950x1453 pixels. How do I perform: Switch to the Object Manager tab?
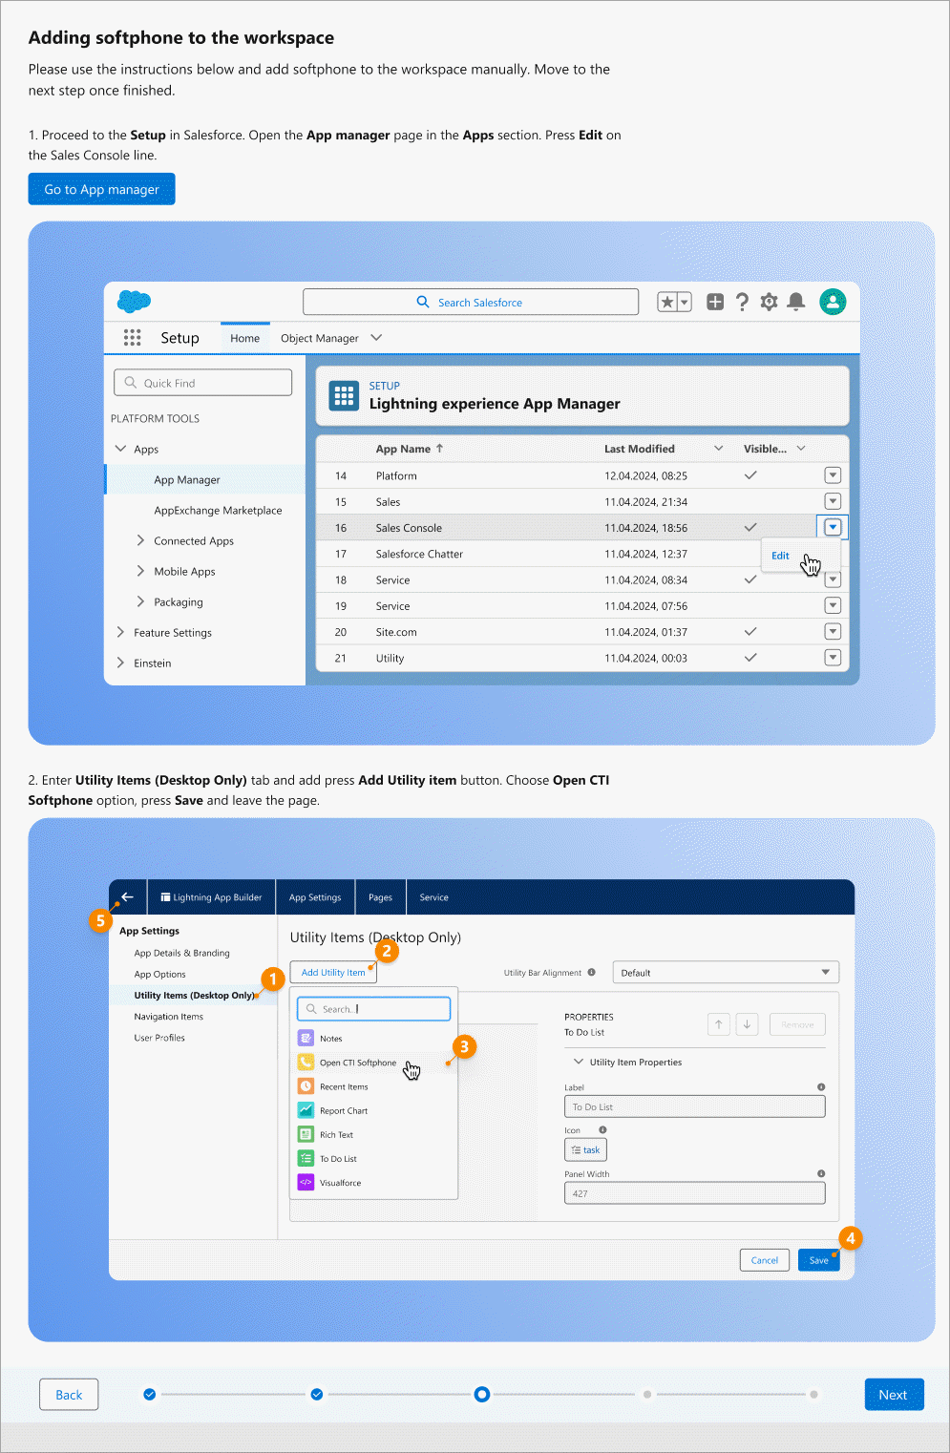coord(319,338)
